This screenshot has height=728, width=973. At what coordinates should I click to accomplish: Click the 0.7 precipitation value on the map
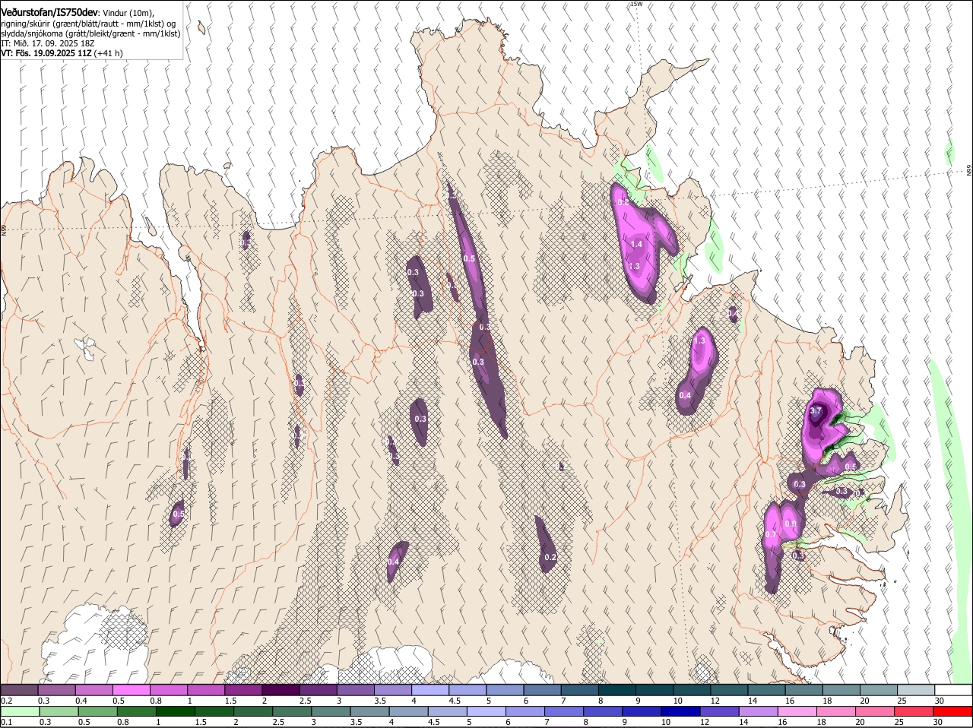click(771, 535)
